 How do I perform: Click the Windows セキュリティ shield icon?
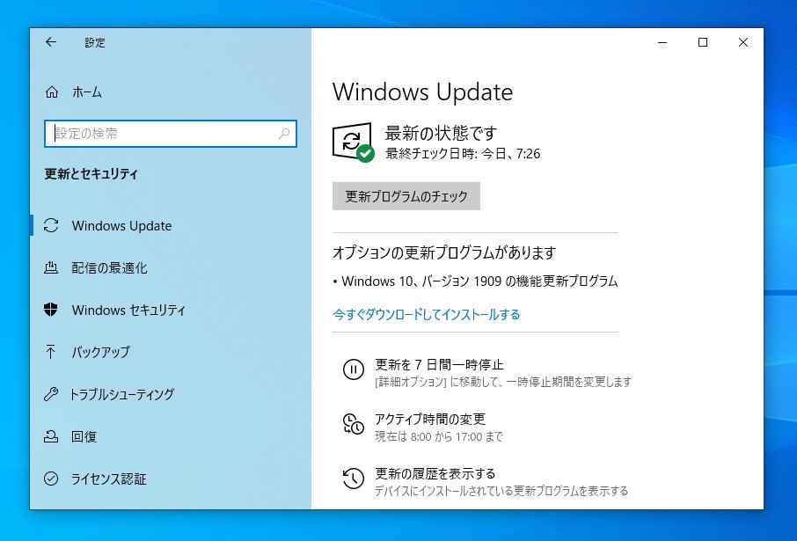click(x=51, y=309)
